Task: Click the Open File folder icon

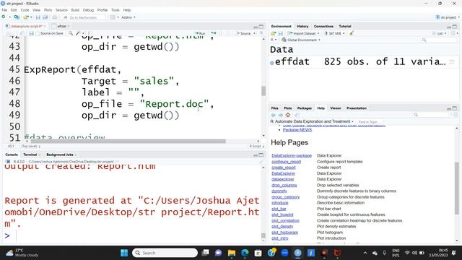Action: tap(26, 17)
